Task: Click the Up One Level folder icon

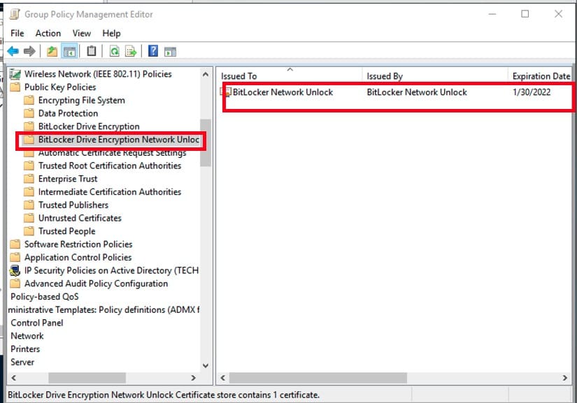Action: pos(52,51)
